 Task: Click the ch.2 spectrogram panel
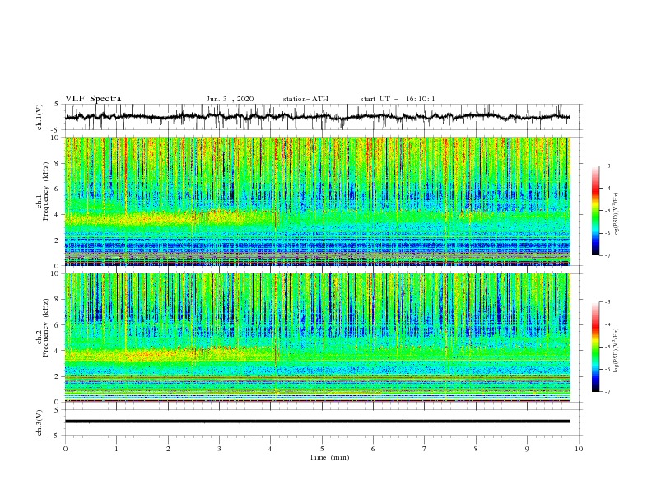click(x=317, y=338)
